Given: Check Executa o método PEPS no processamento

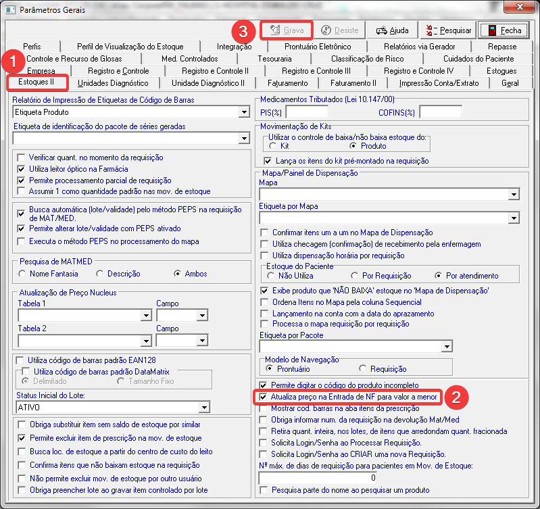Looking at the screenshot, I should click(21, 241).
